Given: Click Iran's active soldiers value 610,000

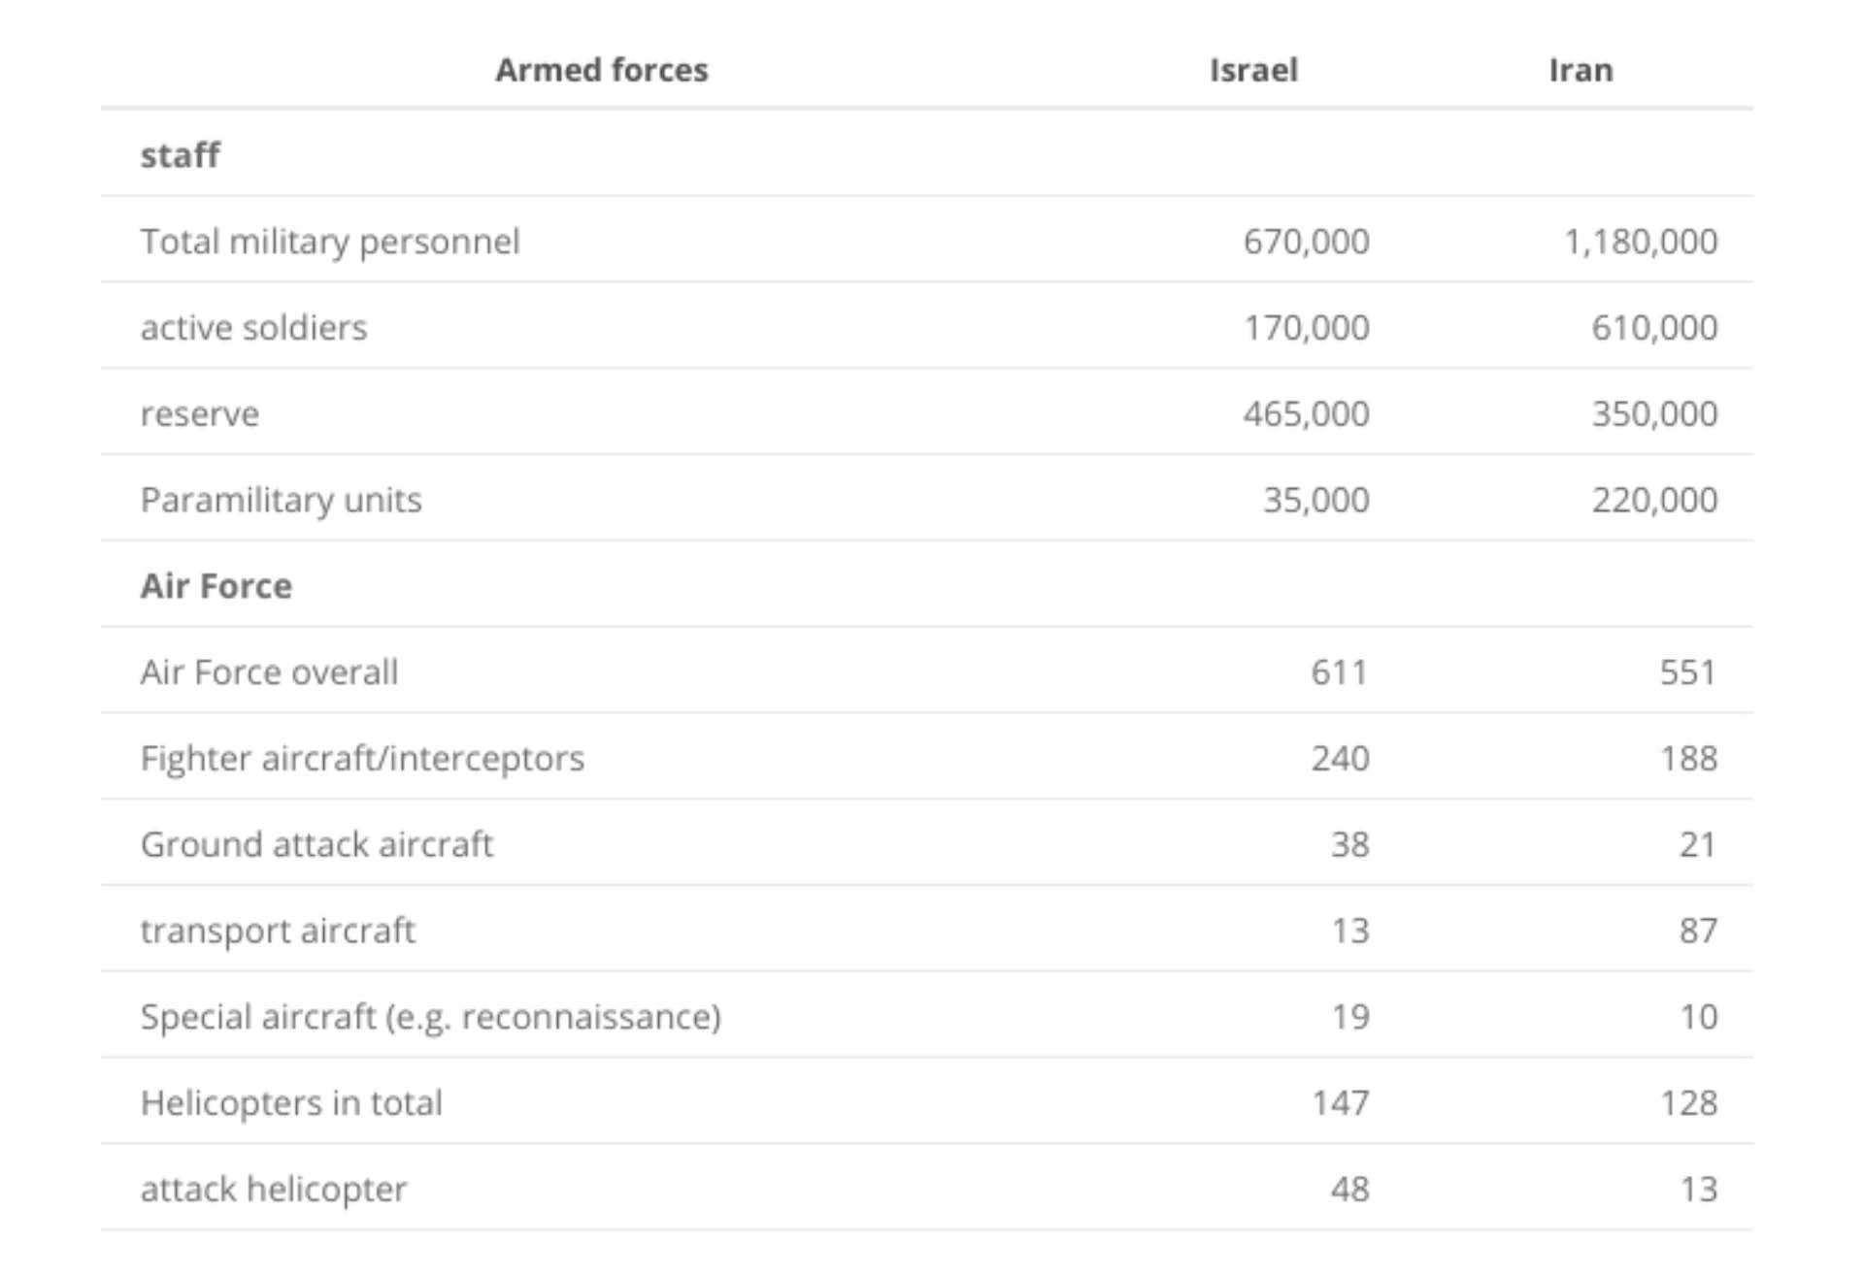Looking at the screenshot, I should 1654,328.
